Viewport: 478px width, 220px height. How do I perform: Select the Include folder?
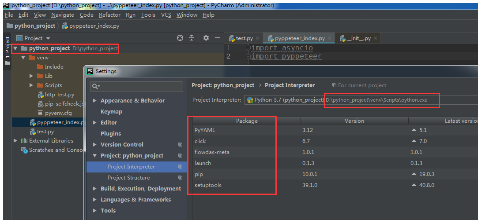[54, 67]
